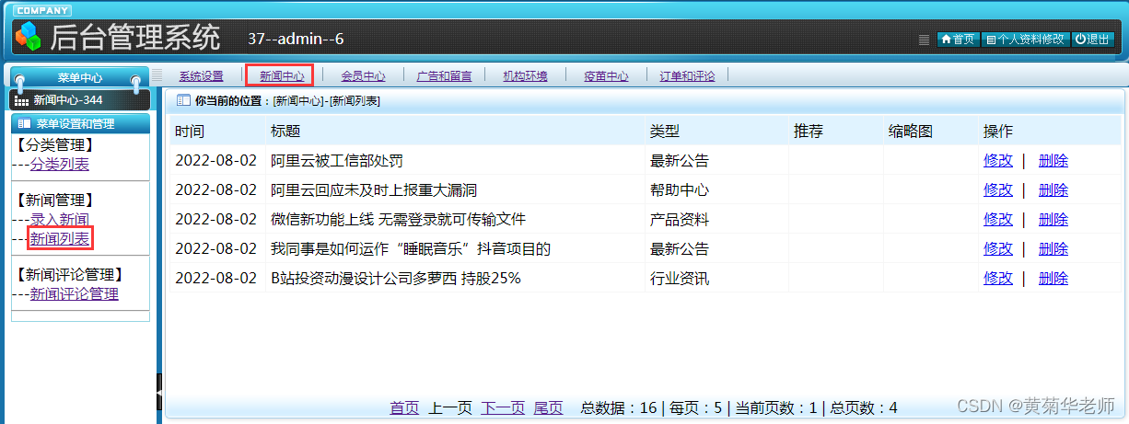The width and height of the screenshot is (1129, 424).
Task: Click 修改 for 阿里云回应未及时上报重大漏洞
Action: 998,190
